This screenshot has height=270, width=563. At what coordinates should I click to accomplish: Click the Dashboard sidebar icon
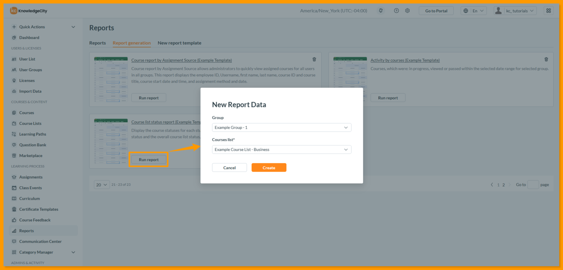pos(14,37)
